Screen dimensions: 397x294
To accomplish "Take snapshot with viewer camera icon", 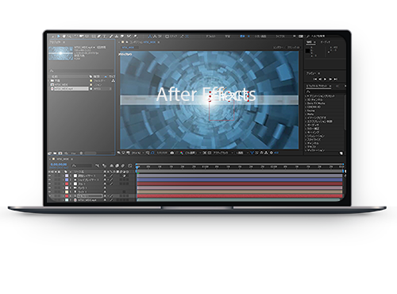I will (172, 153).
